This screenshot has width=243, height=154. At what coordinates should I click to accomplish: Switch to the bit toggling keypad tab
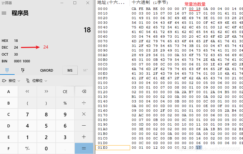tap(23, 70)
